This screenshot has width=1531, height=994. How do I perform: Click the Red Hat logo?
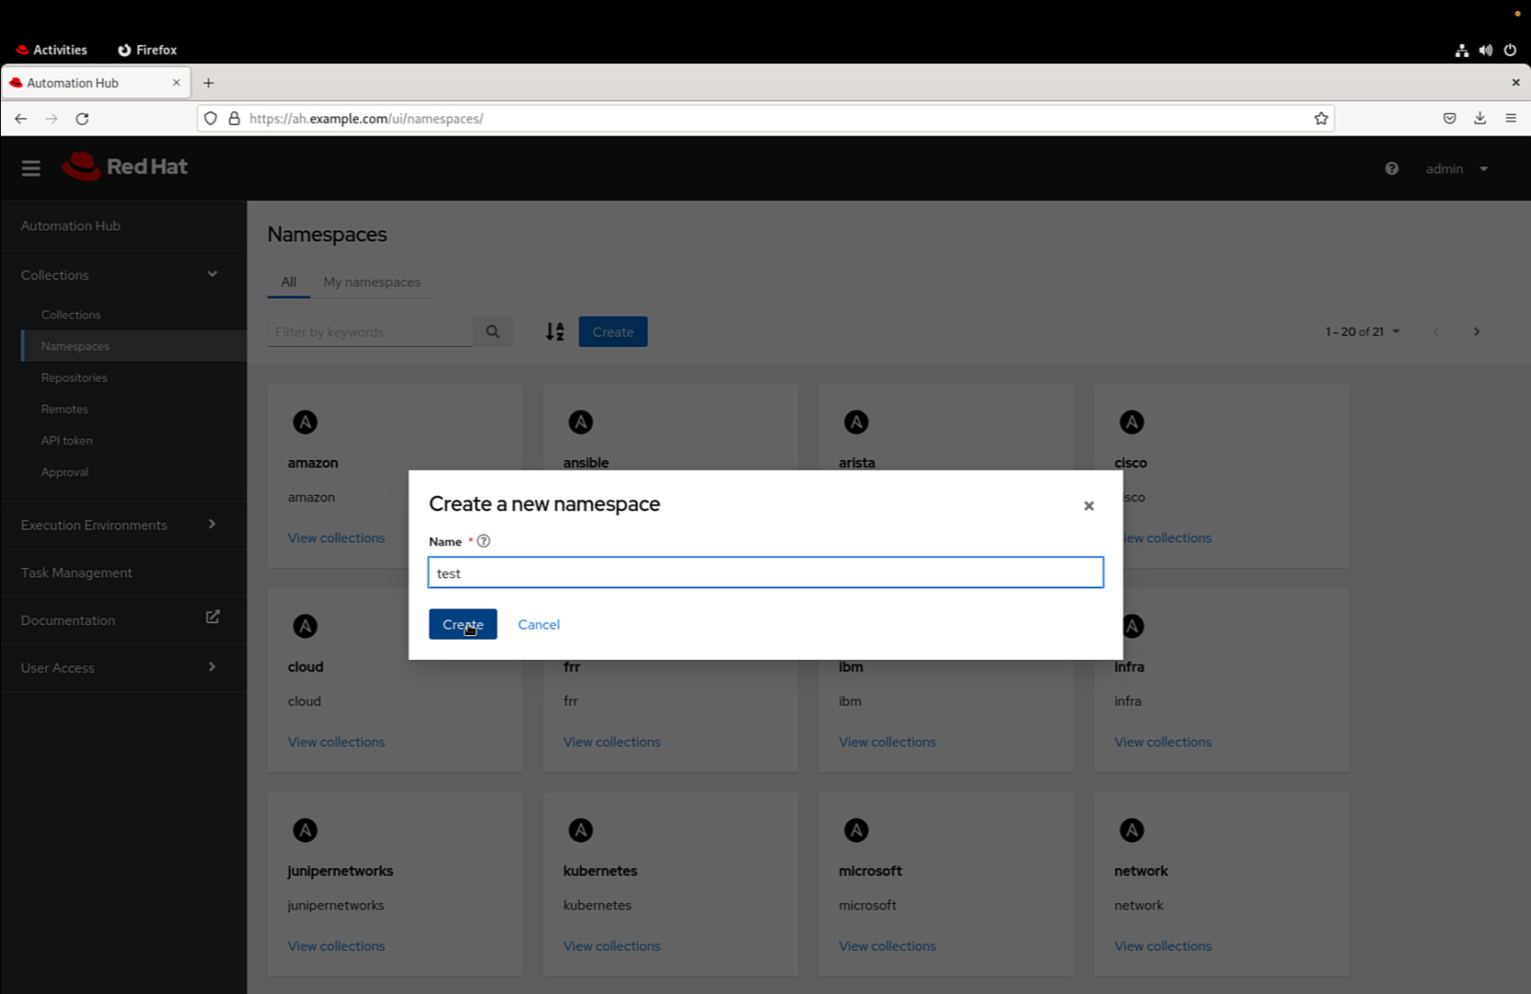pos(124,167)
